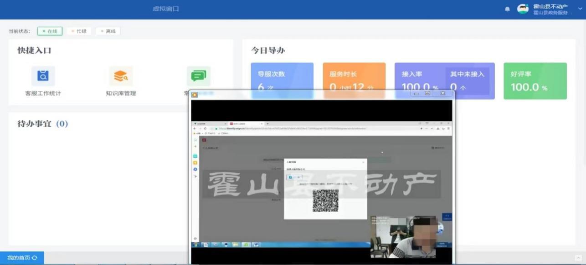This screenshot has width=586, height=265.
Task: Maximize the floating video window
Action: (x=427, y=93)
